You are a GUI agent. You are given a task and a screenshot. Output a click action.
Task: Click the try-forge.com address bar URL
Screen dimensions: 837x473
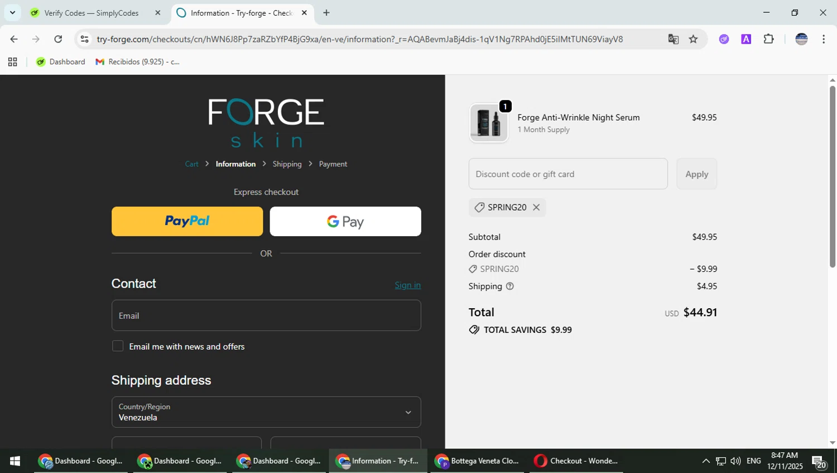click(x=359, y=39)
